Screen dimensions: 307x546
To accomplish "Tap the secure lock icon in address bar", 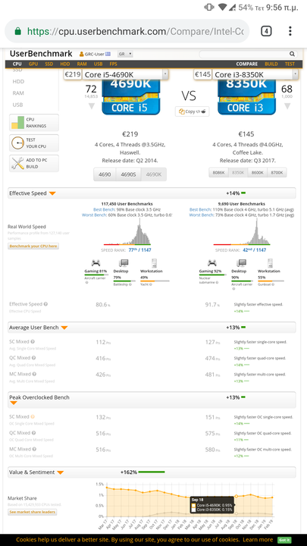I will (x=17, y=31).
